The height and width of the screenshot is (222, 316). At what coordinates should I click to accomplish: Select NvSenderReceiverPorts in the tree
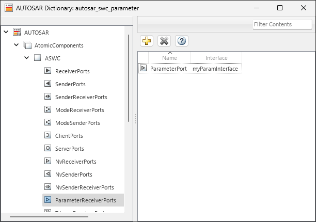tap(84, 187)
